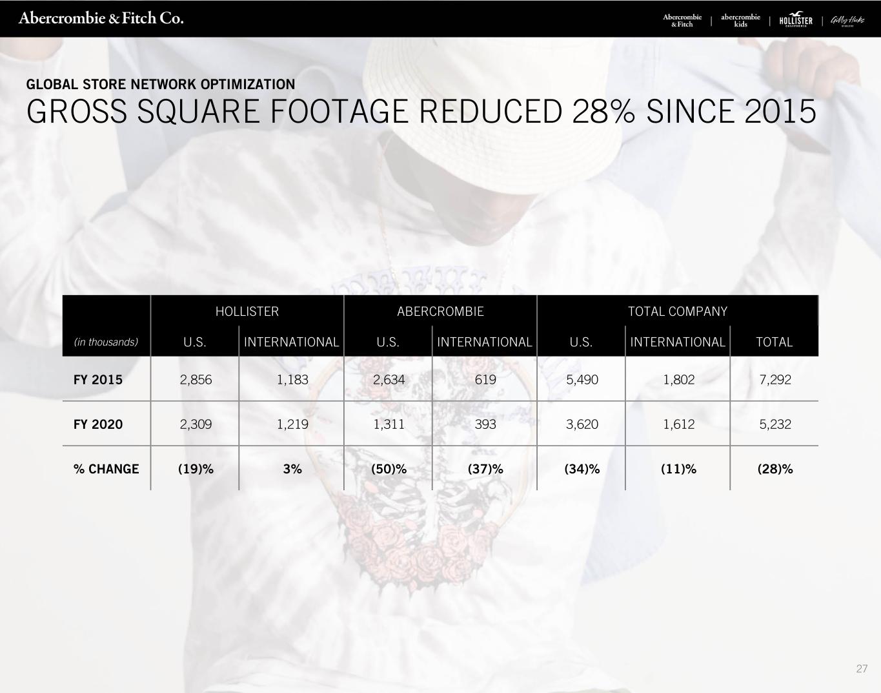Viewport: 881px width, 693px height.
Task: Click the (28)% total change cell
Action: (775, 469)
